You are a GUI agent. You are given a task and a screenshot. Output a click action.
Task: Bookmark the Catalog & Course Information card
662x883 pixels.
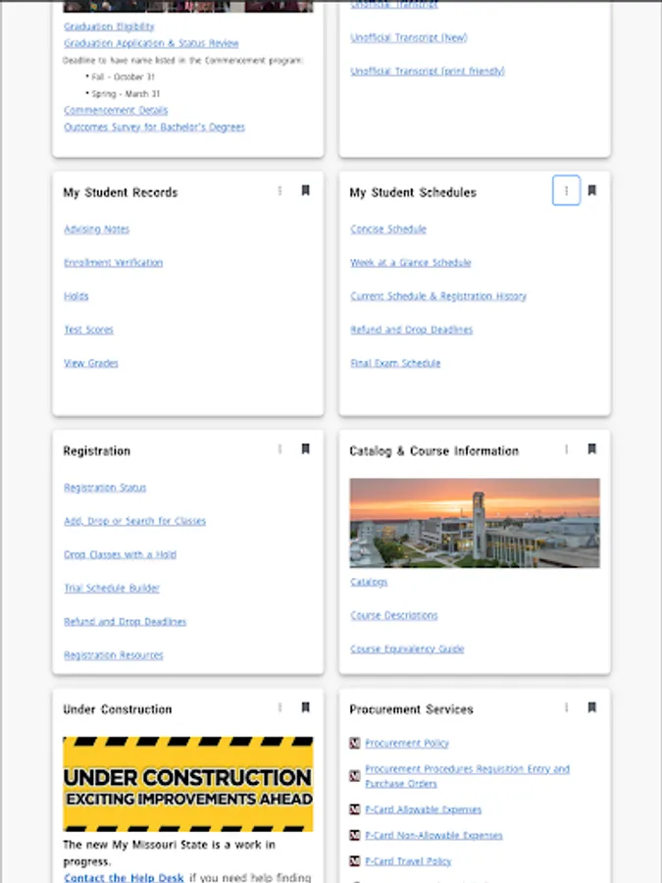tap(592, 448)
